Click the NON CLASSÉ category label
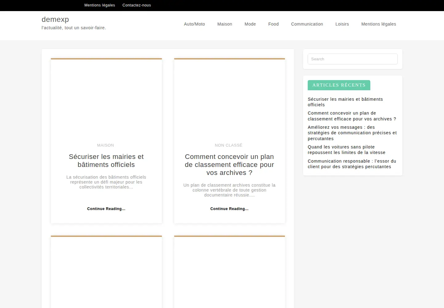 228,145
